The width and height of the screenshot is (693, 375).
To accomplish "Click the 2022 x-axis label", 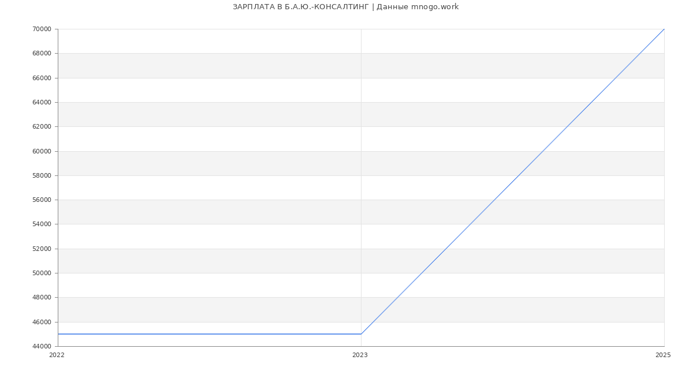I will coord(57,355).
